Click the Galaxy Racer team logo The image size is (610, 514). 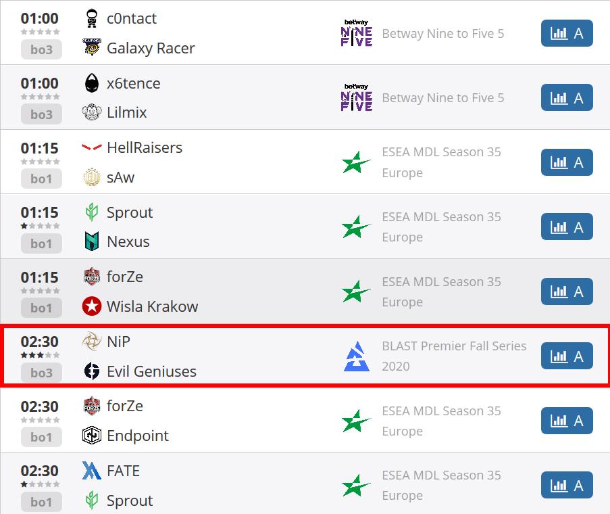click(92, 48)
